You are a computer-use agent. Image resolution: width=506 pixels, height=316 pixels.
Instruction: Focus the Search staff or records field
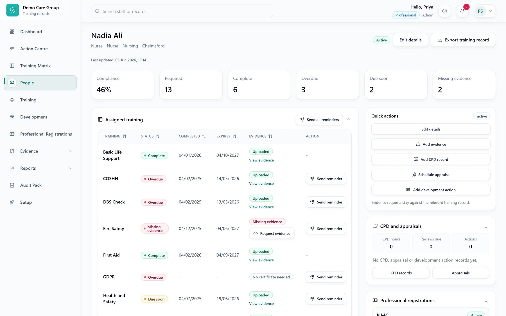[x=182, y=11]
